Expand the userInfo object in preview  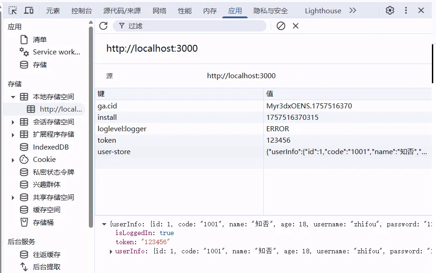[x=111, y=251]
